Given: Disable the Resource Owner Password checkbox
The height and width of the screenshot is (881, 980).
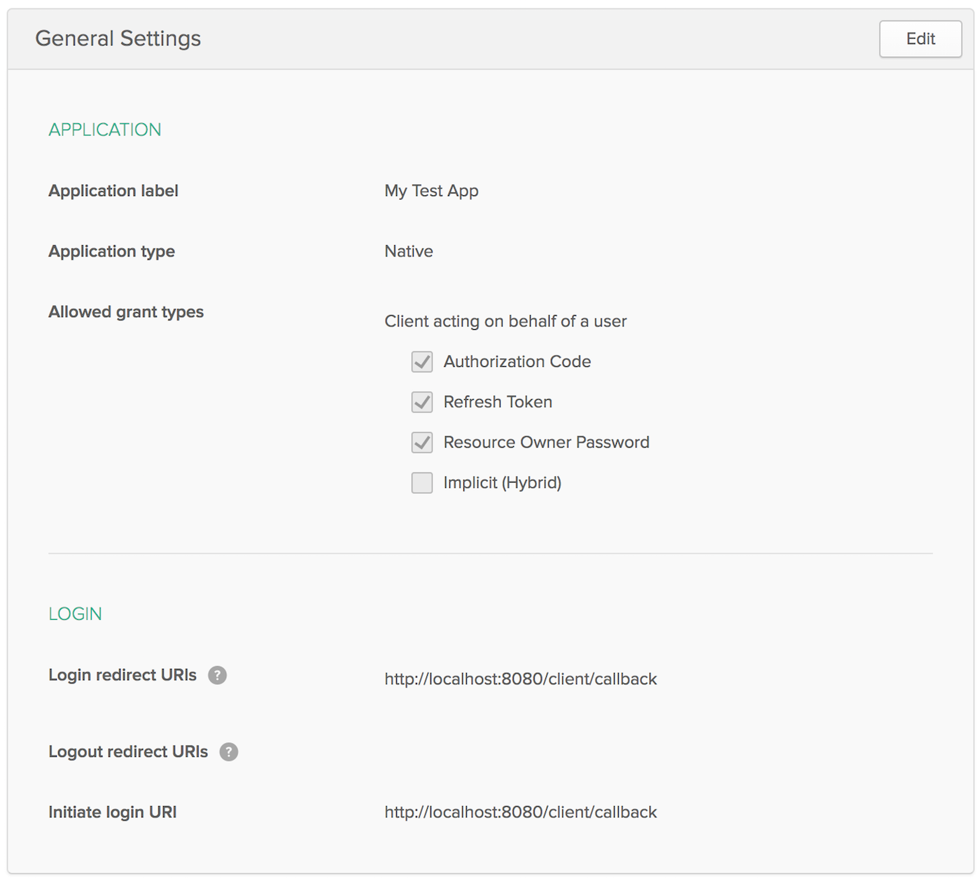Looking at the screenshot, I should click(x=422, y=443).
